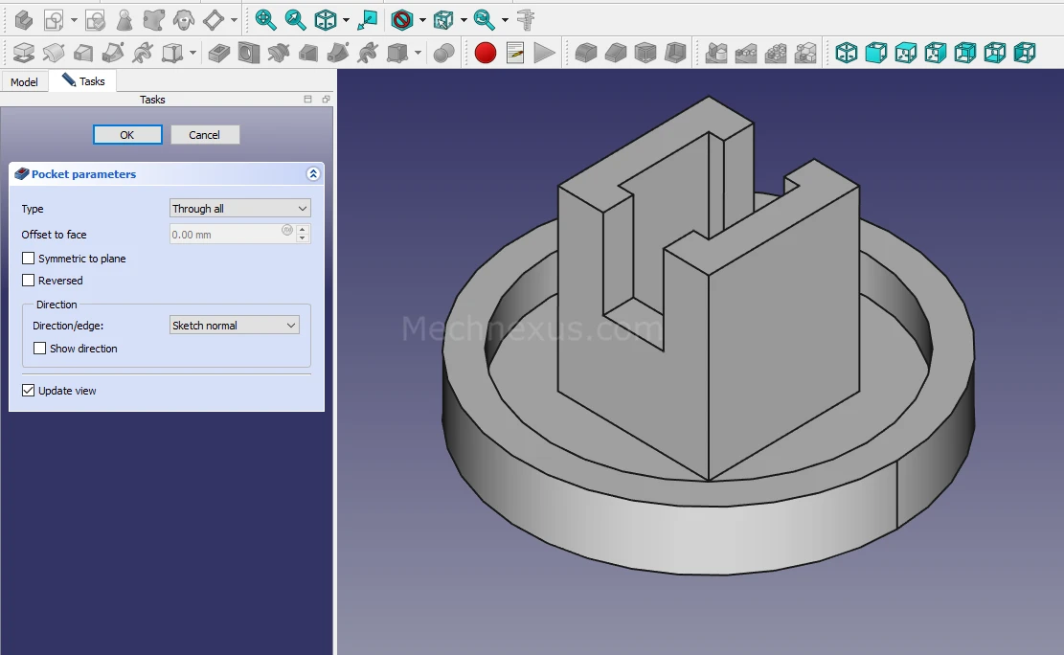Click the Pocket tool in toolbar
Viewport: 1064px width, 655px height.
[219, 53]
